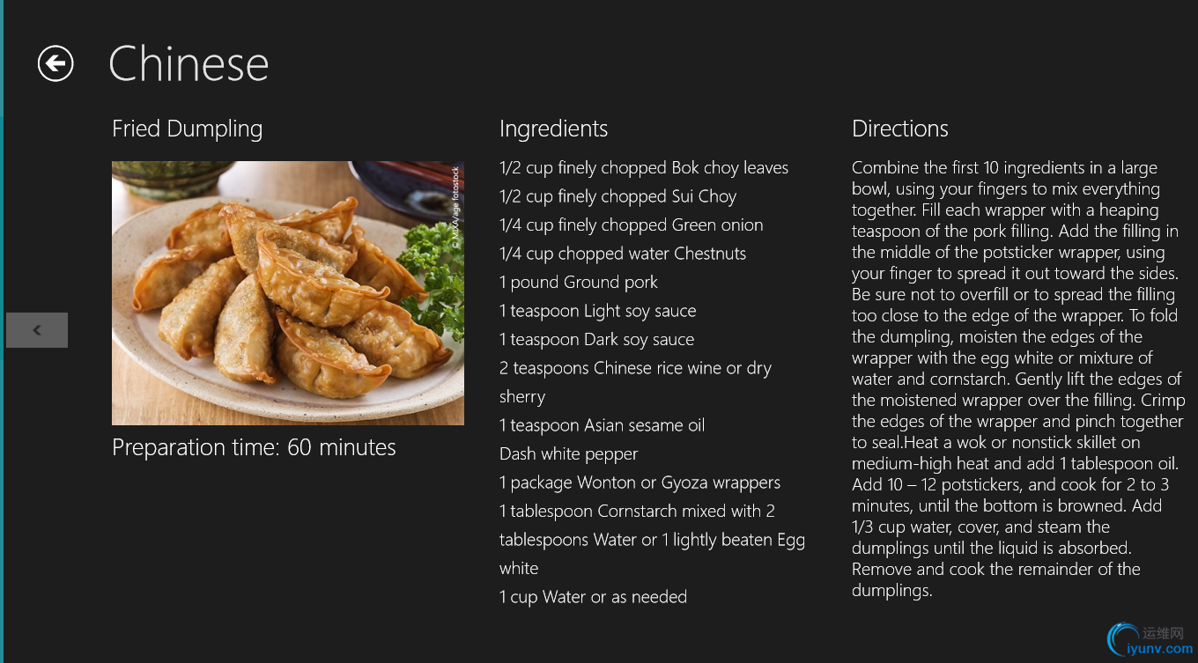
Task: Click the Fried Dumpling photo
Action: [x=287, y=293]
